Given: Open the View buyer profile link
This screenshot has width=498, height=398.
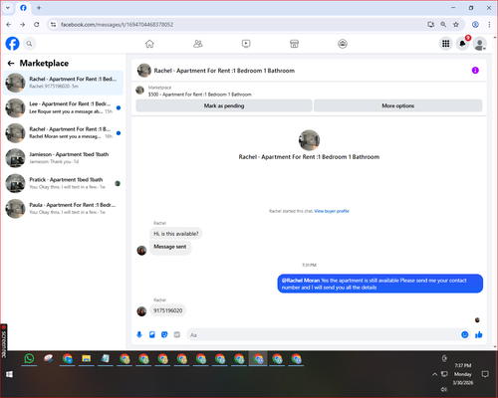Looking at the screenshot, I should (332, 211).
